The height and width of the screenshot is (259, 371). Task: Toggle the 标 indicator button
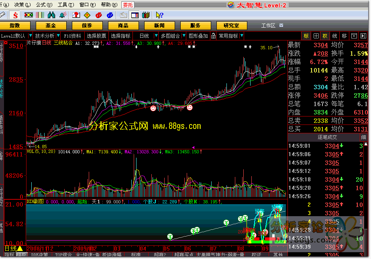(306, 36)
